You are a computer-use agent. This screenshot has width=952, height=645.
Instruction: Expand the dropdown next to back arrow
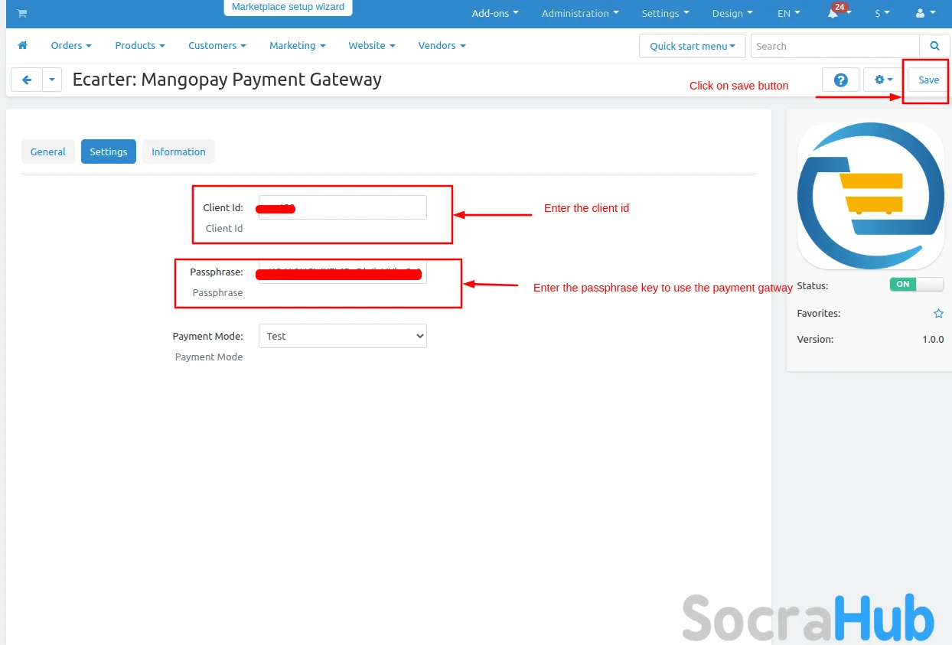(52, 80)
